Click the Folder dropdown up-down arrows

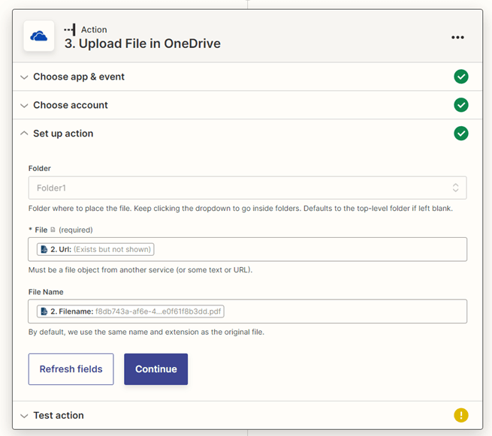coord(455,188)
